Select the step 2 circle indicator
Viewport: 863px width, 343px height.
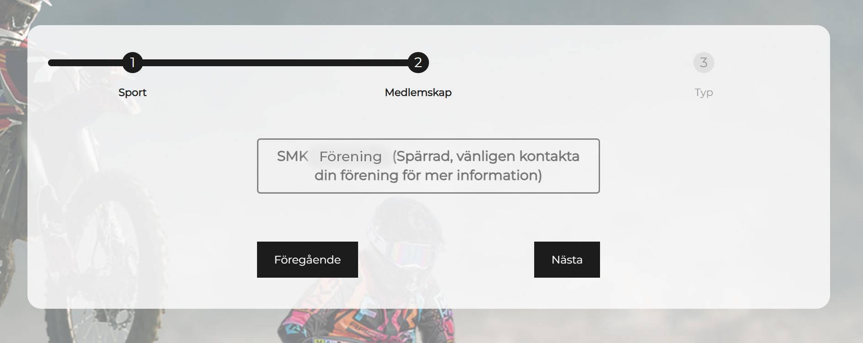(418, 63)
